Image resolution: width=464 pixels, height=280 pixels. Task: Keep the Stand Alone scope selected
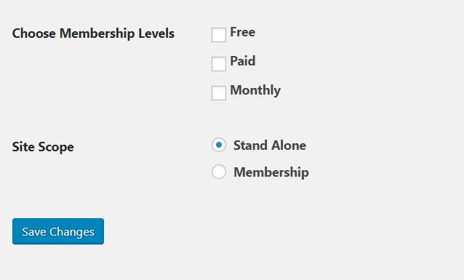219,145
